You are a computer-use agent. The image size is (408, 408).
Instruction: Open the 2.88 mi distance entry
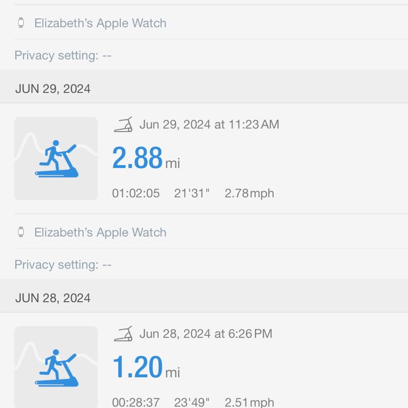146,158
